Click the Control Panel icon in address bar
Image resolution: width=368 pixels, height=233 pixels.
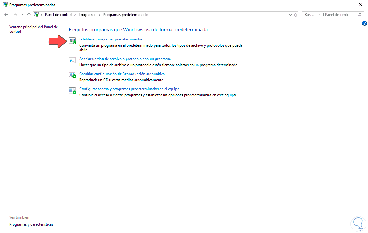[x=36, y=14]
